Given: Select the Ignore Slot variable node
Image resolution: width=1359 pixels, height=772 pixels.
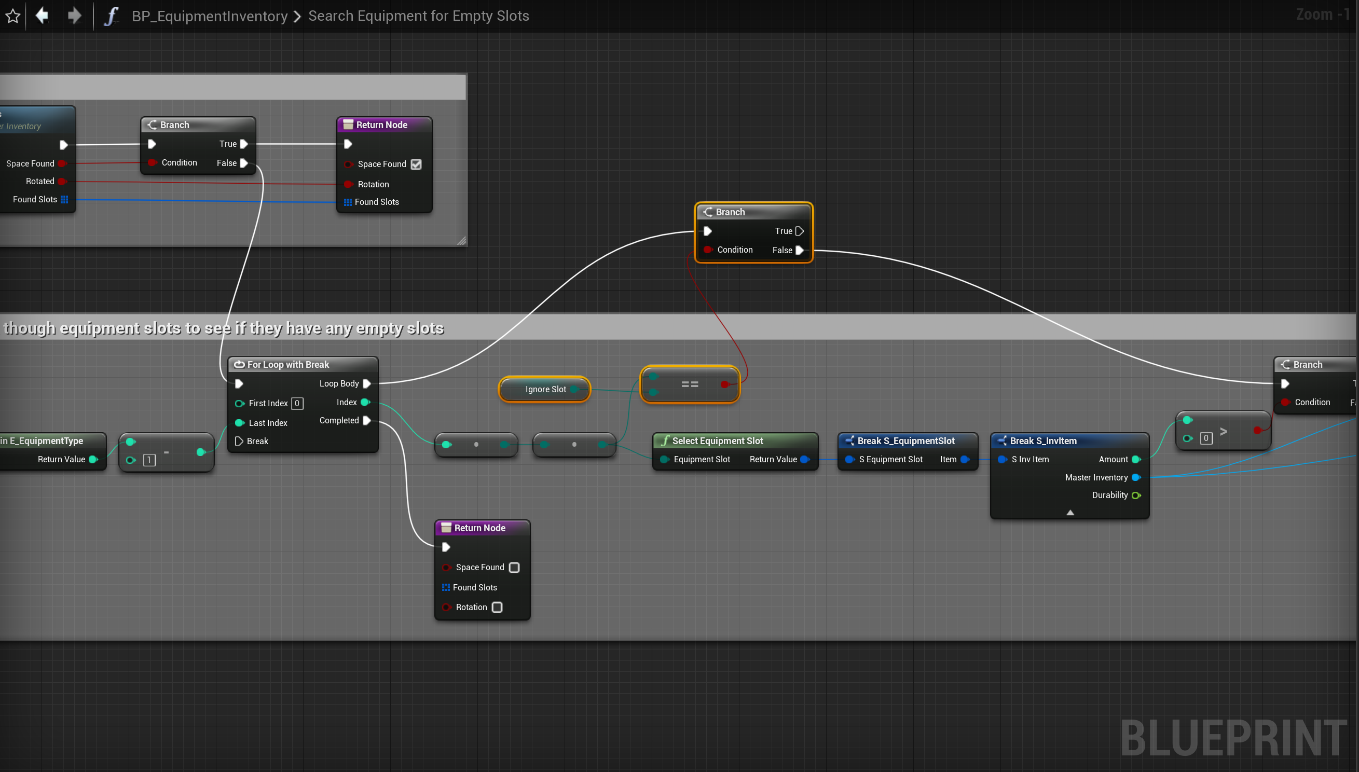Looking at the screenshot, I should 545,389.
